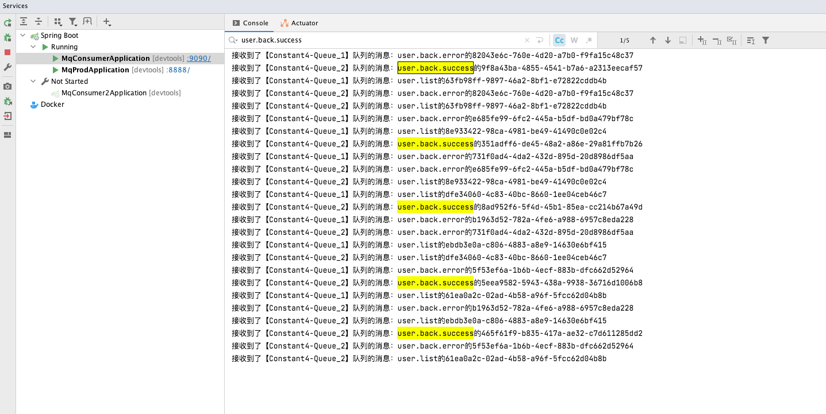826x414 pixels.
Task: Click the layout panels icon
Action: coord(7,135)
